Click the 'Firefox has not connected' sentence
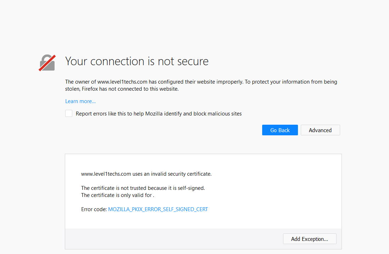The image size is (389, 254). (139, 89)
